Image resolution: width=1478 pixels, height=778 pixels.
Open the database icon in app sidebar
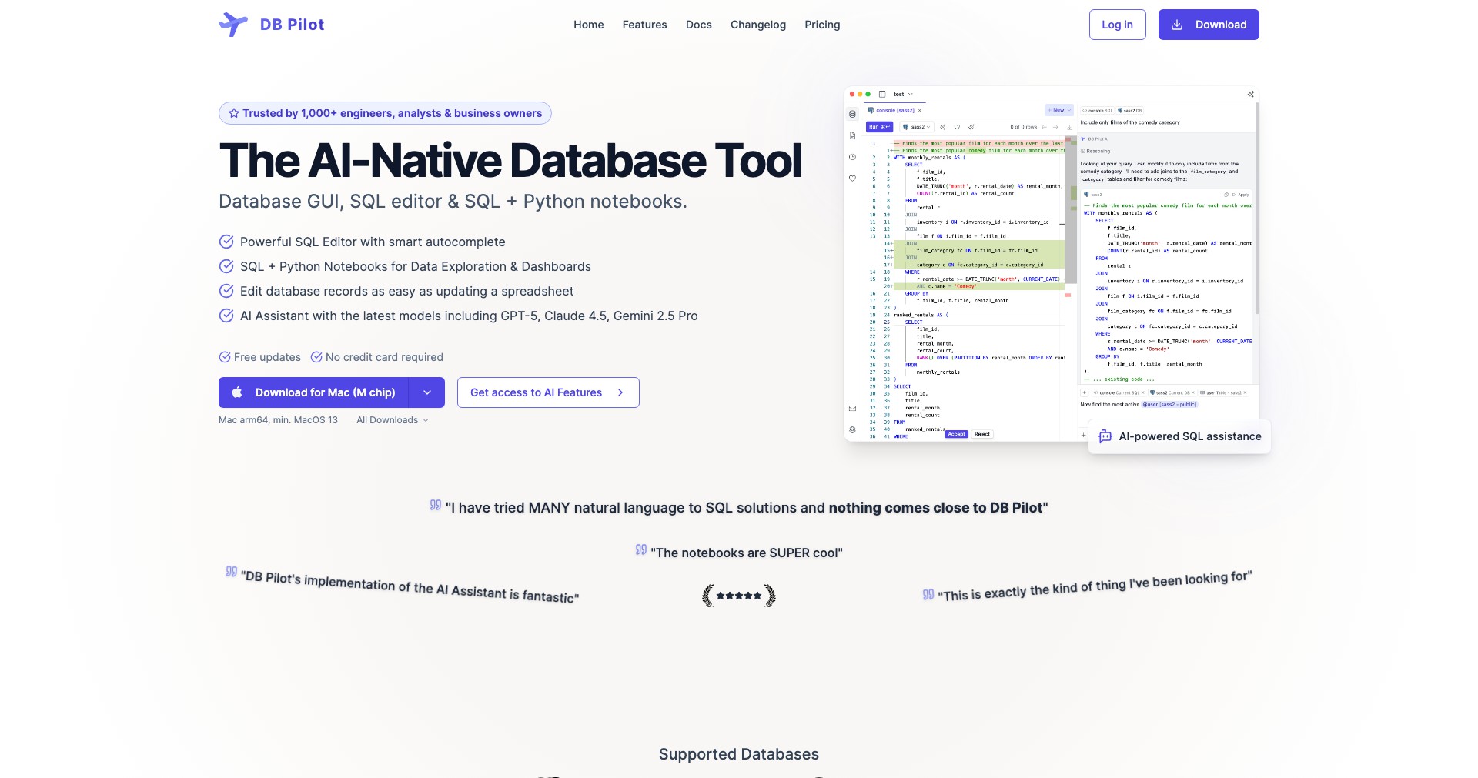(x=852, y=114)
